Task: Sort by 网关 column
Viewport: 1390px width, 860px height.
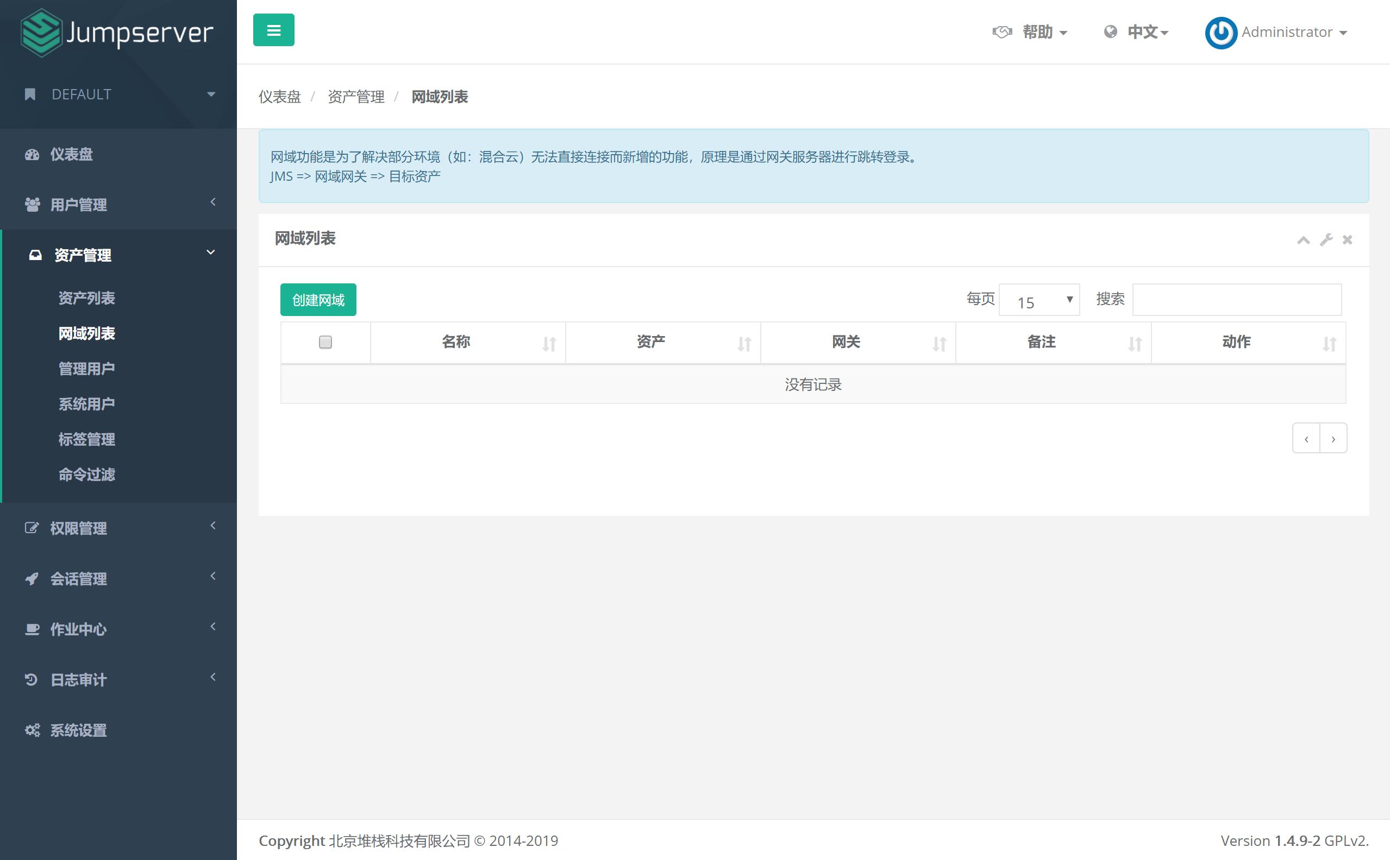Action: tap(859, 343)
